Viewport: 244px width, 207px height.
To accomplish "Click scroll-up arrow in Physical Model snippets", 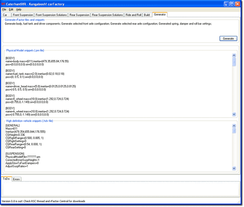I will click(234, 55).
